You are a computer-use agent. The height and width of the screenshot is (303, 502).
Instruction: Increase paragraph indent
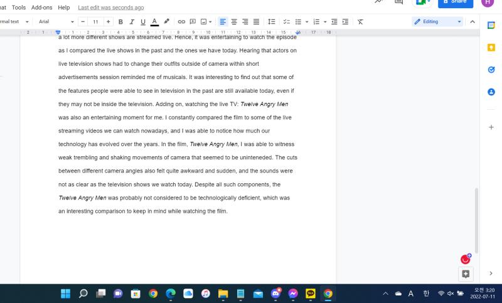coord(345,22)
